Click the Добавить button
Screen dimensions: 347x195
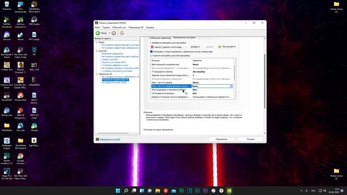[195, 47]
